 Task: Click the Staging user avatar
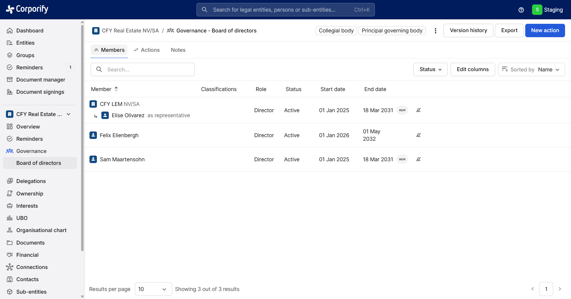(537, 10)
